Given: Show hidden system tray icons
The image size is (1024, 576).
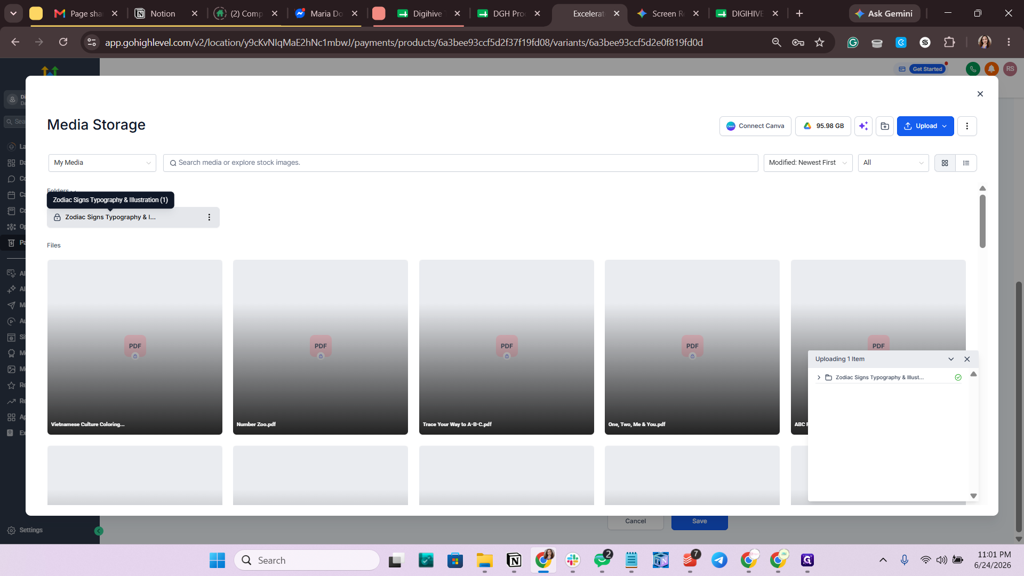Looking at the screenshot, I should click(x=883, y=560).
